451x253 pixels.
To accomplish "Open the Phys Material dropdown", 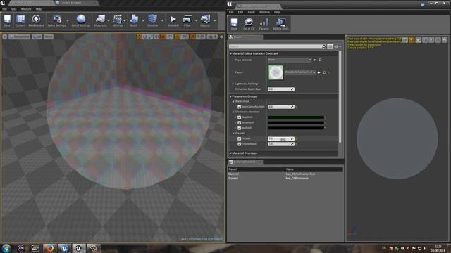I will [290, 60].
